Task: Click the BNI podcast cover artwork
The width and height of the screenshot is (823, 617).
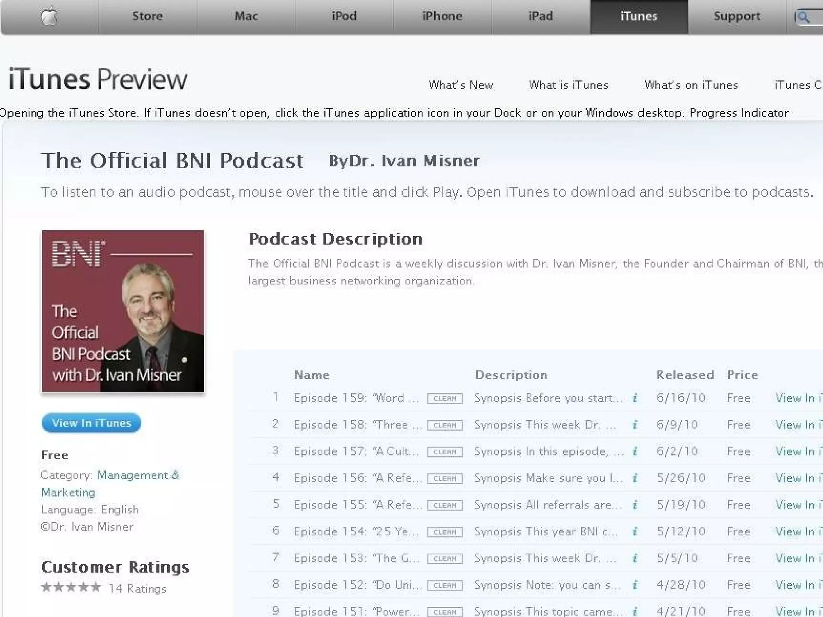Action: coord(123,311)
